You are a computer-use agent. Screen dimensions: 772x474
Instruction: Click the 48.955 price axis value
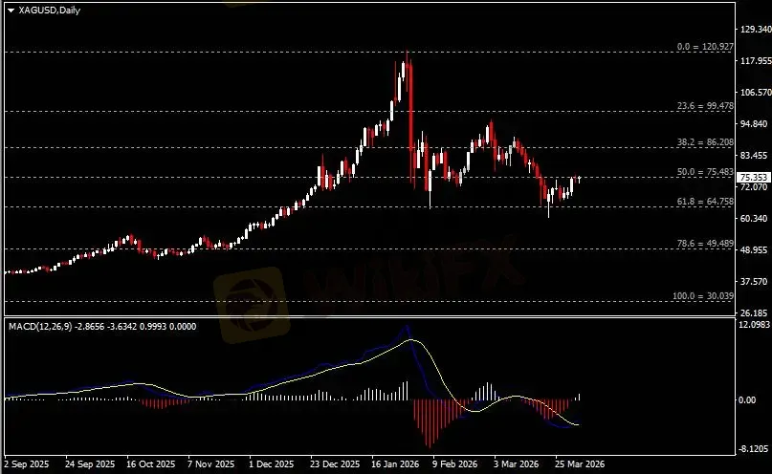756,249
